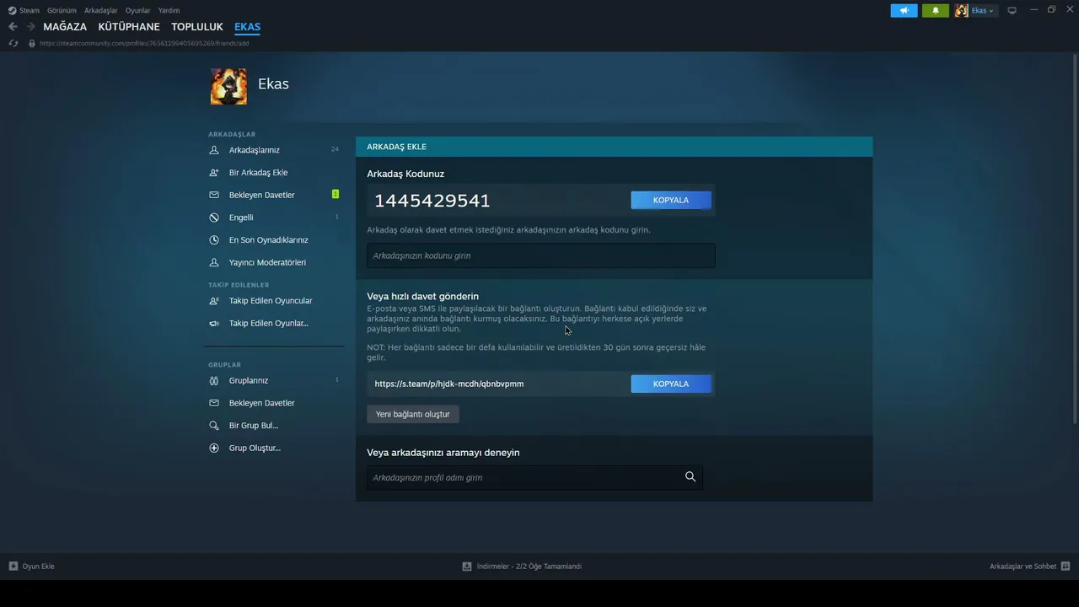Switch to the KÜTÜPHANE tab
The height and width of the screenshot is (607, 1079).
click(x=129, y=27)
